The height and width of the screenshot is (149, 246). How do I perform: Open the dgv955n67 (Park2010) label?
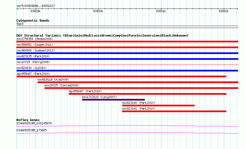point(33,74)
